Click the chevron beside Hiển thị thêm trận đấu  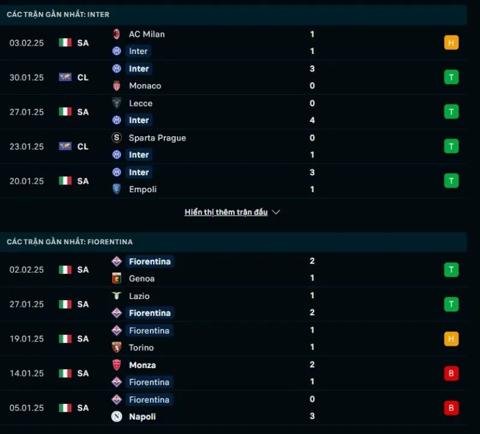click(x=276, y=212)
